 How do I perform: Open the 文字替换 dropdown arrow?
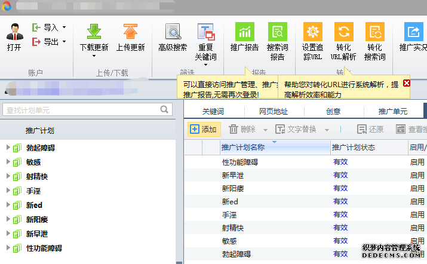[x=327, y=130]
